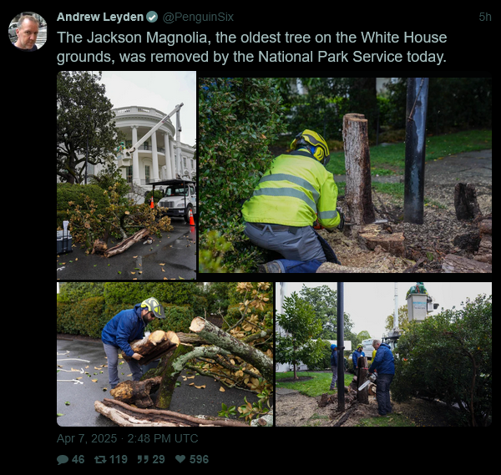Click the 5h relative timestamp
Viewport: 501px width, 475px height.
[x=484, y=17]
